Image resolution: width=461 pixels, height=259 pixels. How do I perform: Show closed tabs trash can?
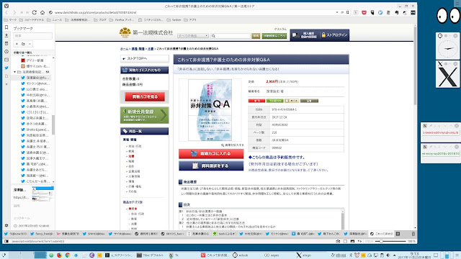pos(413,234)
